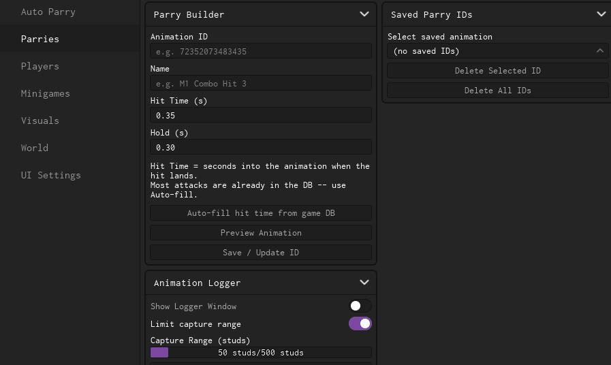Collapse the Saved Parry IDs chevron

601,14
